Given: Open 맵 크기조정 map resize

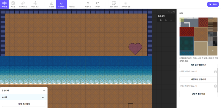Looking at the screenshot, I should pyautogui.click(x=114, y=4).
